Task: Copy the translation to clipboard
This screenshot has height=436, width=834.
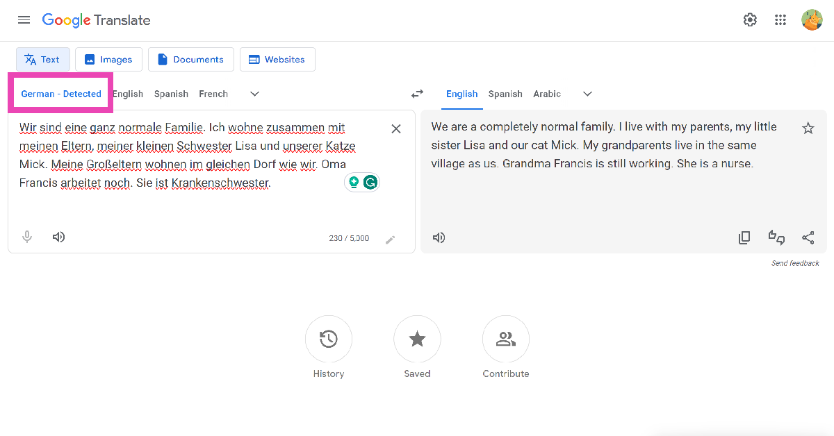Action: pos(744,237)
